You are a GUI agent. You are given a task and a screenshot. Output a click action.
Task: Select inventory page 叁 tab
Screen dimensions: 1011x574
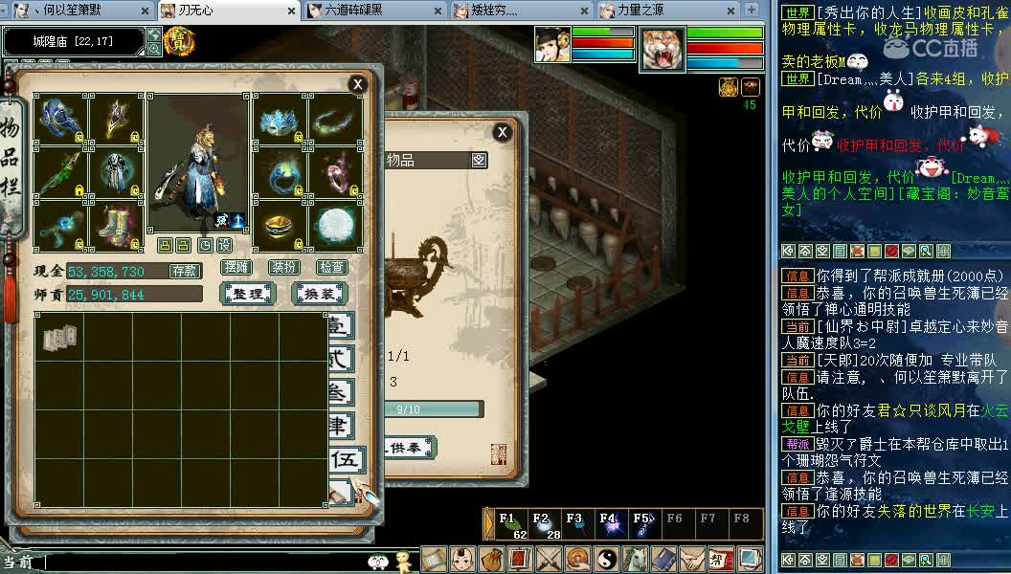(x=341, y=393)
